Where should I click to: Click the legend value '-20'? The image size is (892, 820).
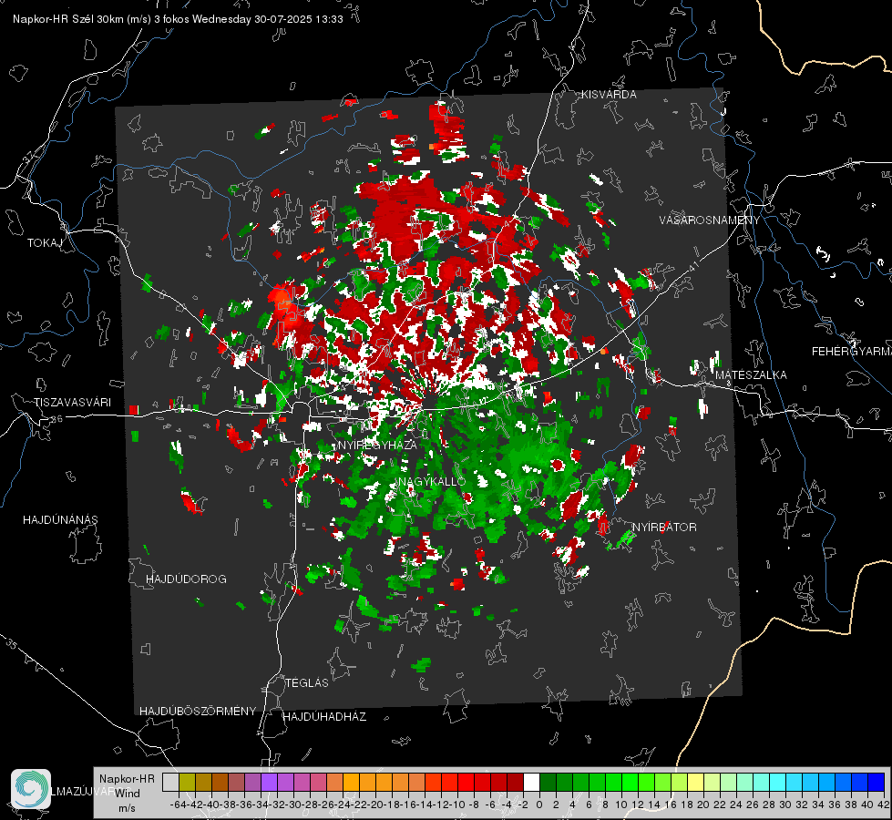tap(374, 805)
